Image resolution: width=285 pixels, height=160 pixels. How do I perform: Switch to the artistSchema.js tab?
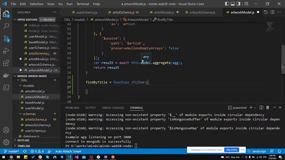click(x=123, y=12)
